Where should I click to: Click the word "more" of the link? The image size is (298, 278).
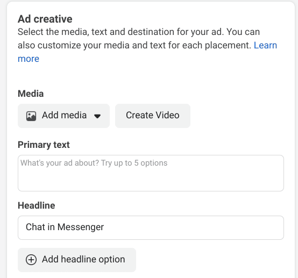click(x=29, y=59)
